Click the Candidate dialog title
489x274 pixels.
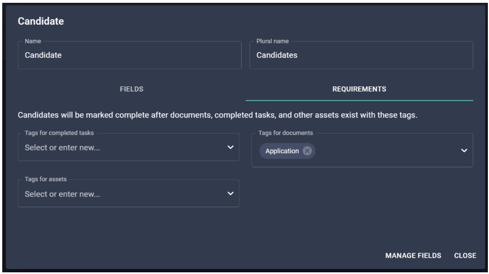tap(41, 21)
